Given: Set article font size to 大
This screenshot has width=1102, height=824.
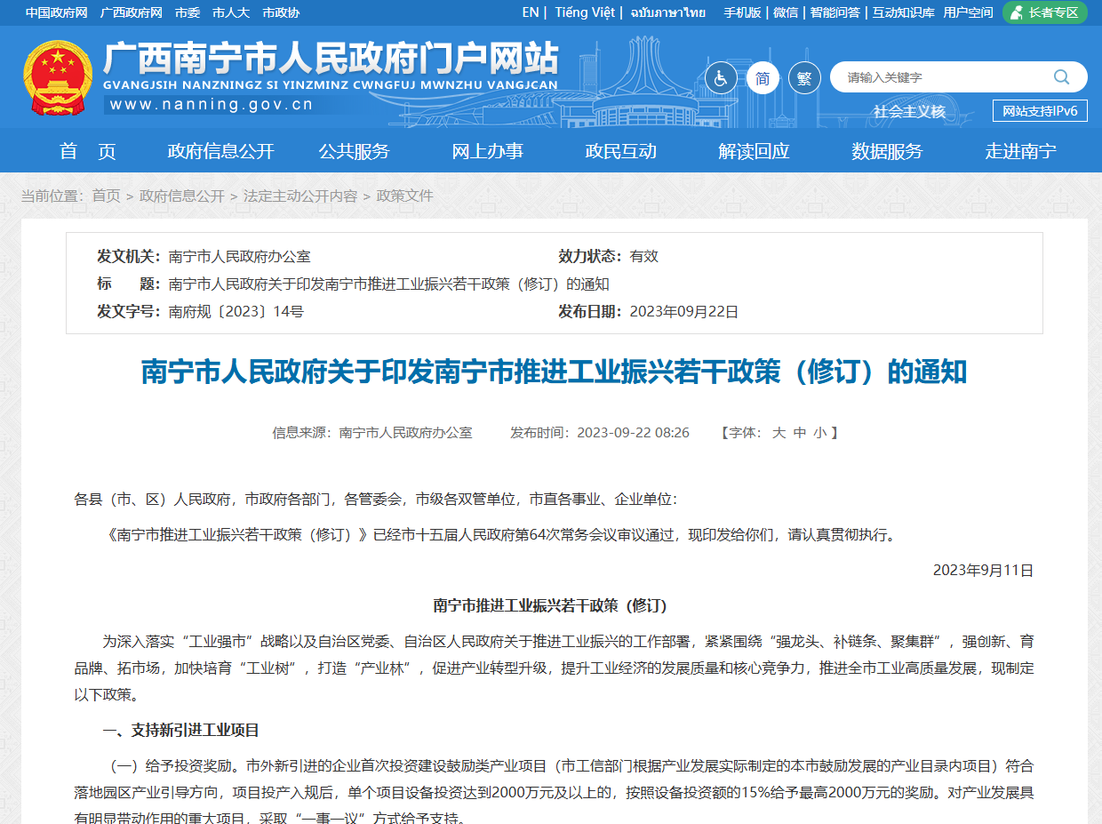Looking at the screenshot, I should (779, 432).
